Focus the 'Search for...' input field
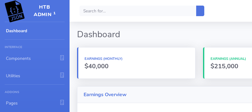This screenshot has width=252, height=112. tap(138, 11)
